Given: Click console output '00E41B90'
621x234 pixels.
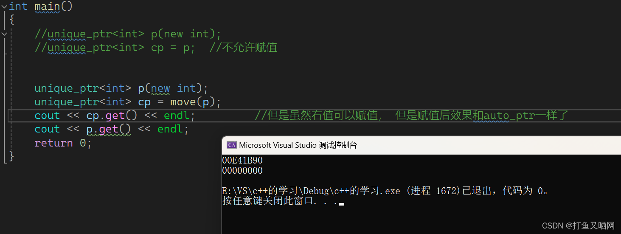Looking at the screenshot, I should point(242,161).
